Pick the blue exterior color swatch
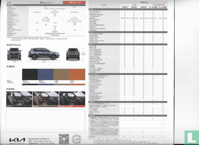The height and width of the screenshot is (145, 199). click(x=46, y=74)
